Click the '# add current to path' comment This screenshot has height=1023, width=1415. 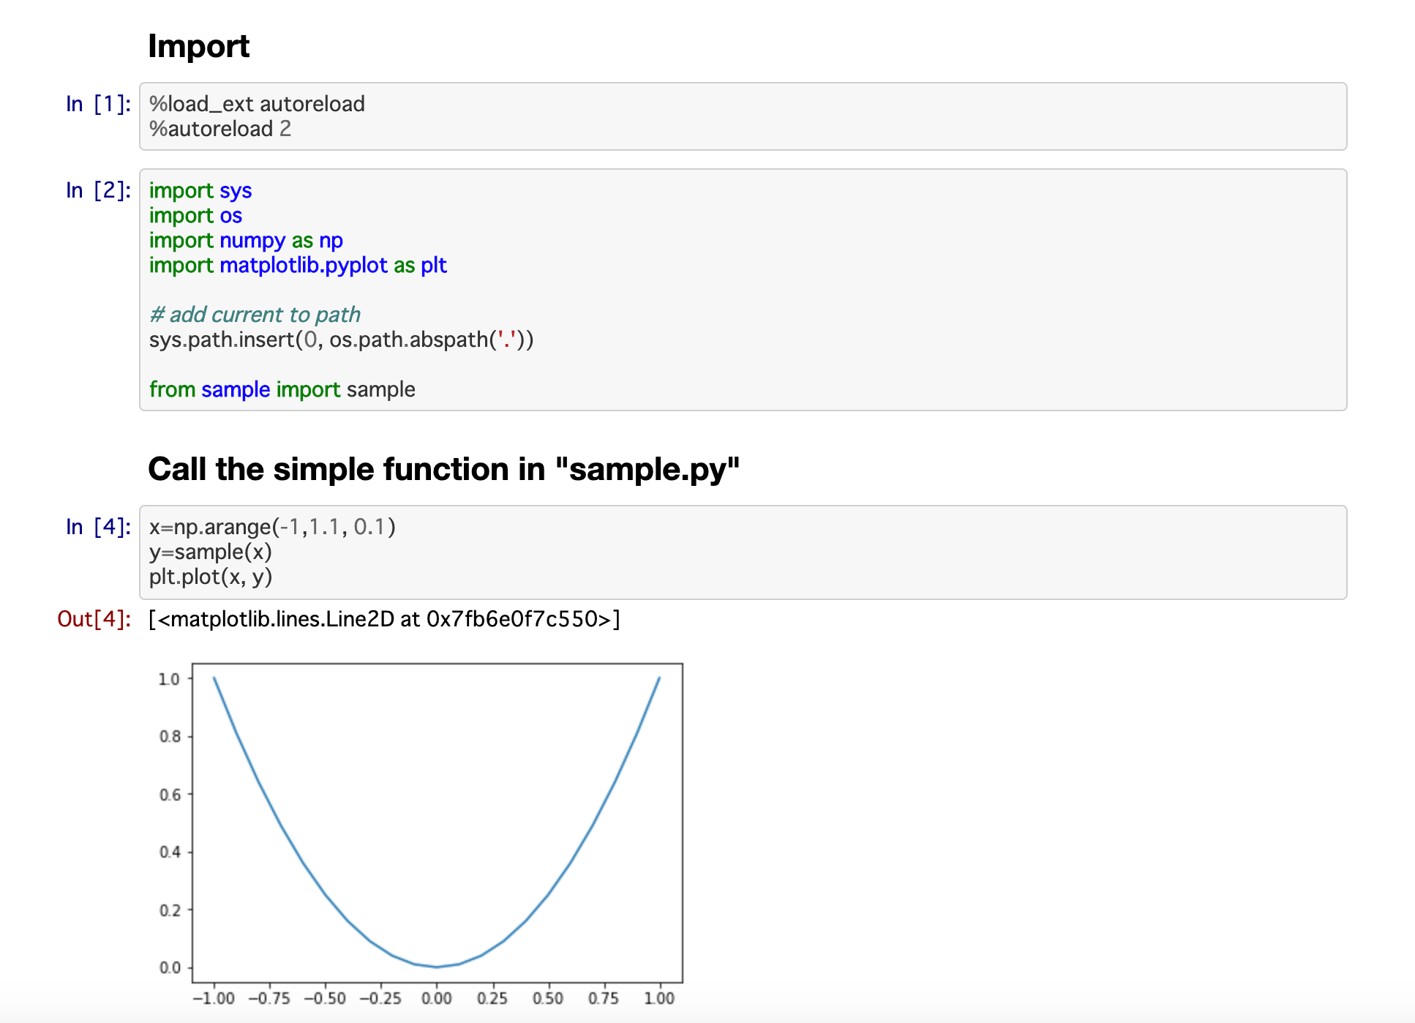point(254,314)
